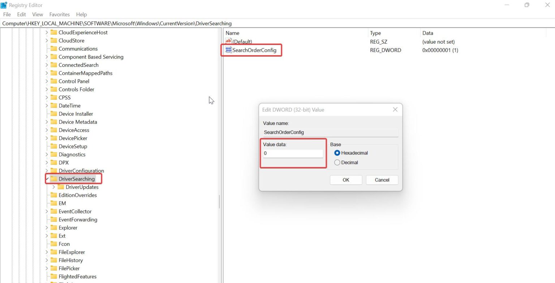Click the Cancel button in the dialog
The height and width of the screenshot is (283, 555).
pos(382,180)
